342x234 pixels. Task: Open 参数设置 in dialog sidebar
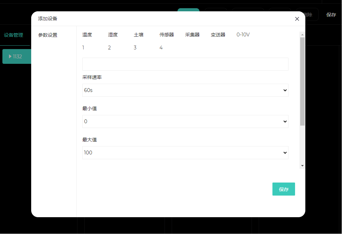pos(48,35)
